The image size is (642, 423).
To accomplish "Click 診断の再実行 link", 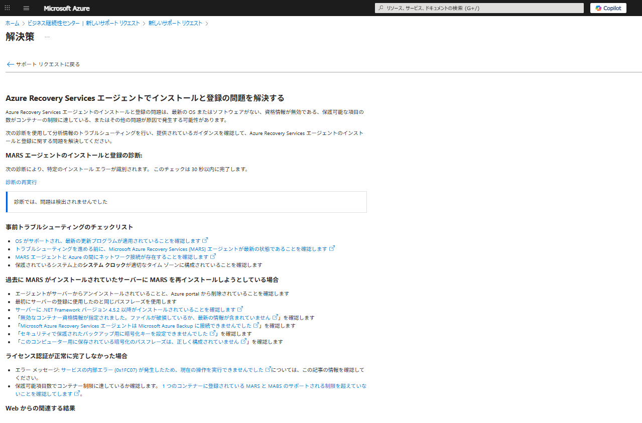I will (21, 182).
